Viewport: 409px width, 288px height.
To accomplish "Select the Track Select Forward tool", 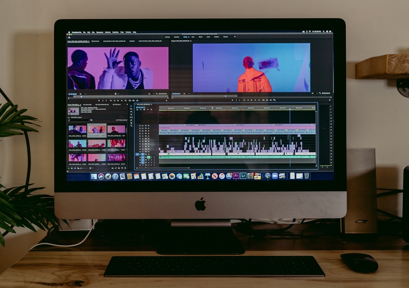I will [x=131, y=109].
